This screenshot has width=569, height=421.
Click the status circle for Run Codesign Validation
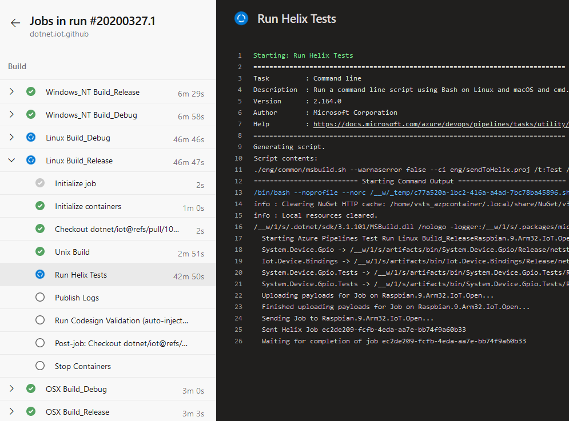pyautogui.click(x=39, y=320)
